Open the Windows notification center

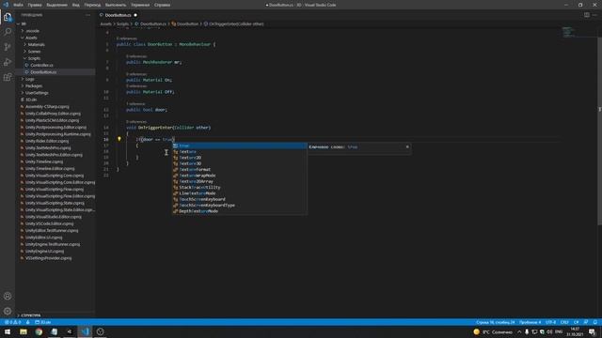coord(592,331)
